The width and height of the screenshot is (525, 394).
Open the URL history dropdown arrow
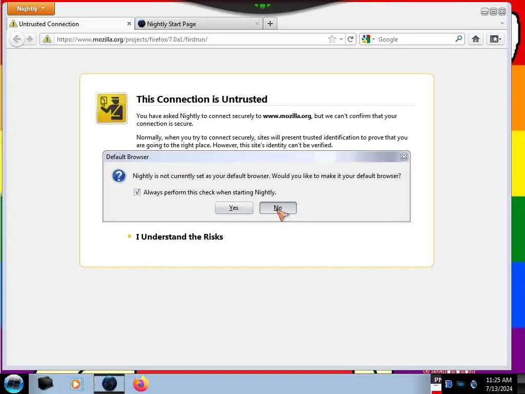(x=341, y=39)
